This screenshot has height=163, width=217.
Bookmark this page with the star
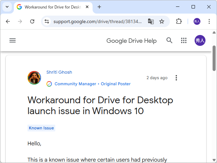(x=161, y=21)
